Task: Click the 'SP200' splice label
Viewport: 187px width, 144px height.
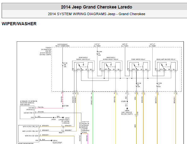Action: click(x=54, y=119)
